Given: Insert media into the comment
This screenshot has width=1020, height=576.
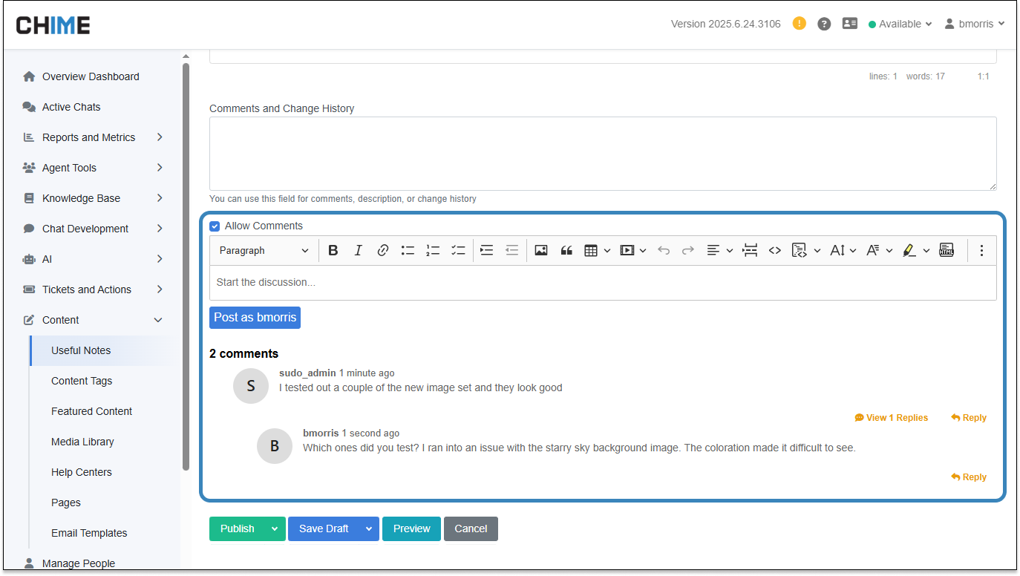Looking at the screenshot, I should coord(627,251).
